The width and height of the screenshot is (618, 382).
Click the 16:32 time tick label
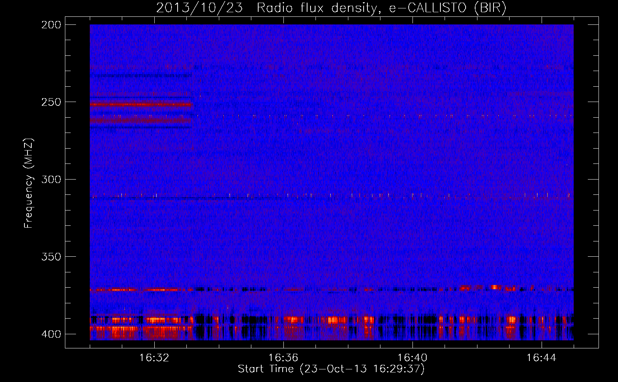click(x=154, y=358)
